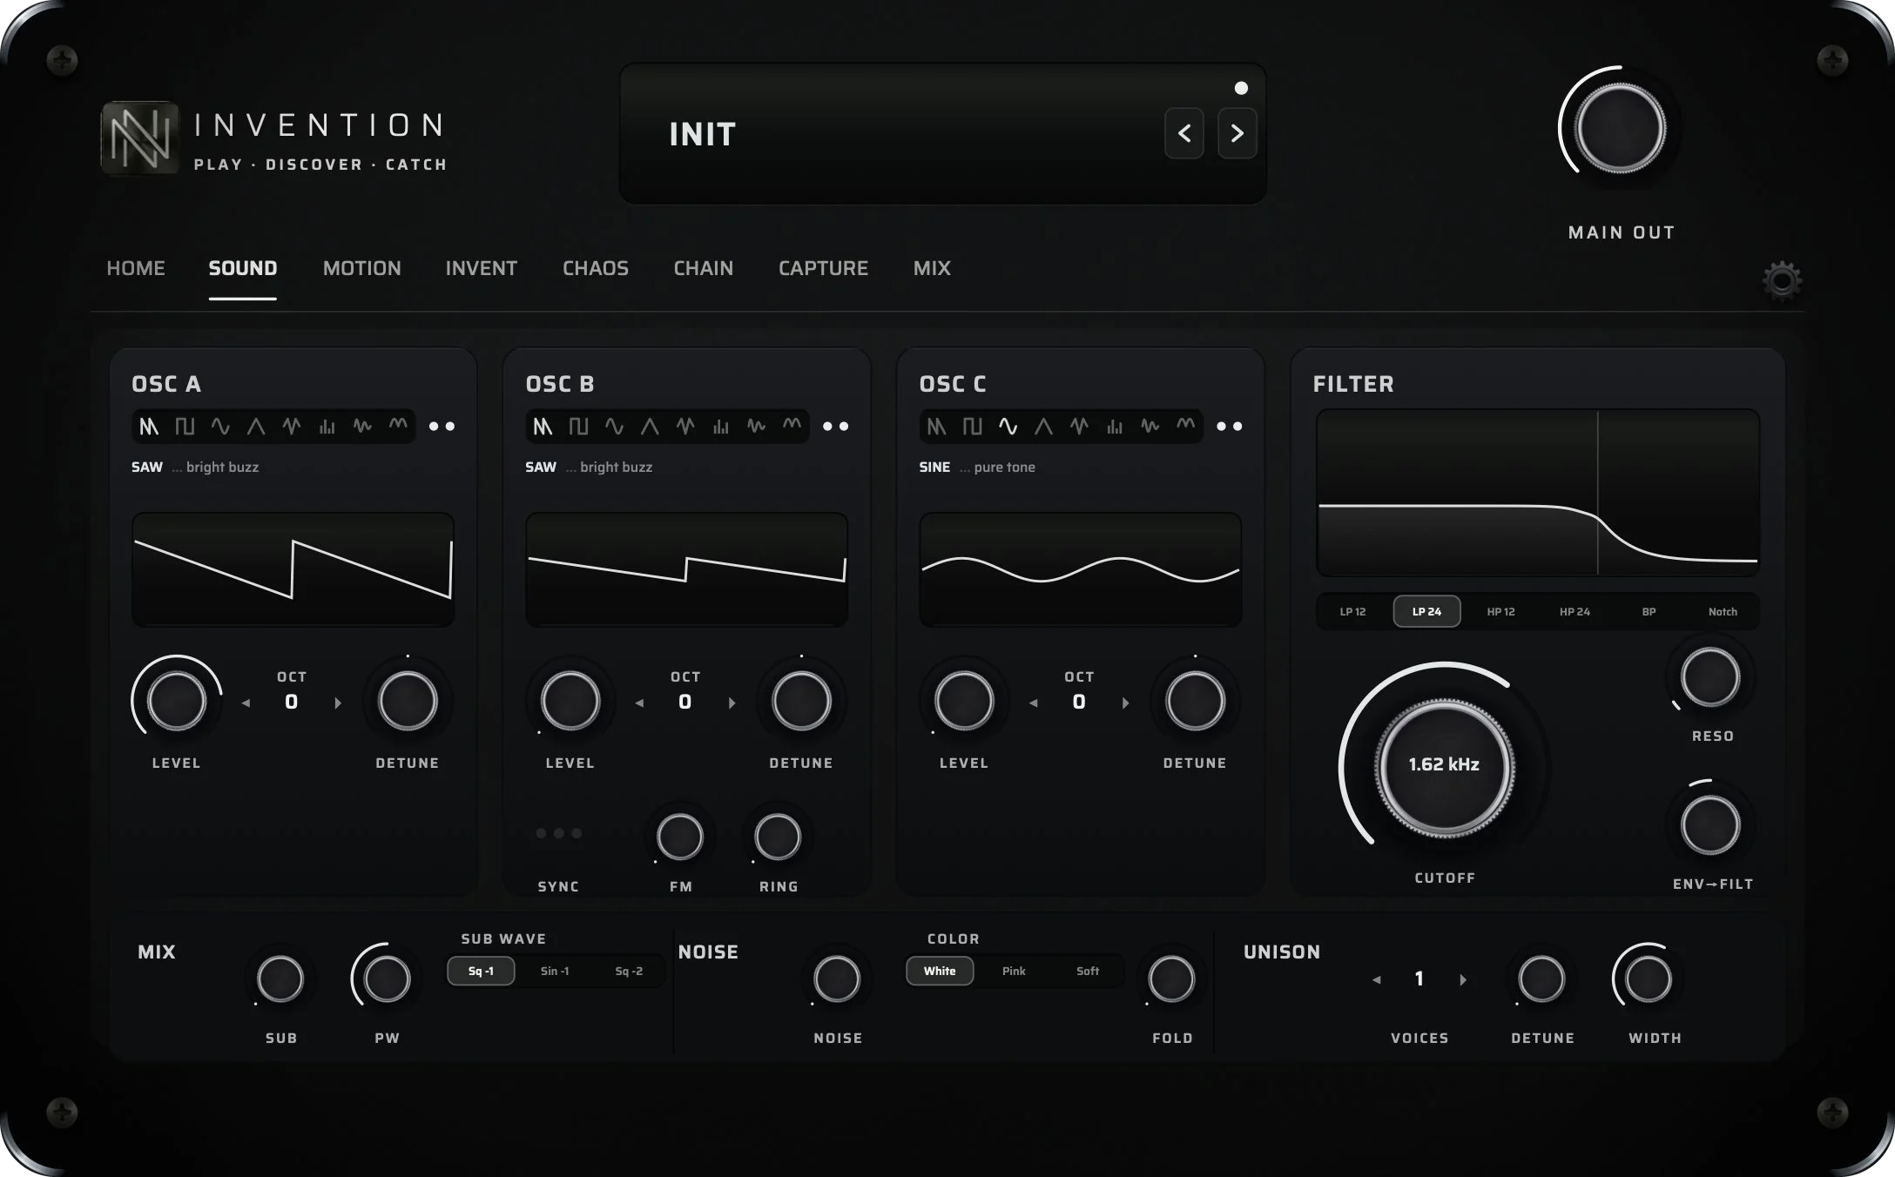1895x1177 pixels.
Task: Switch to the CHAIN tab
Action: (x=704, y=268)
